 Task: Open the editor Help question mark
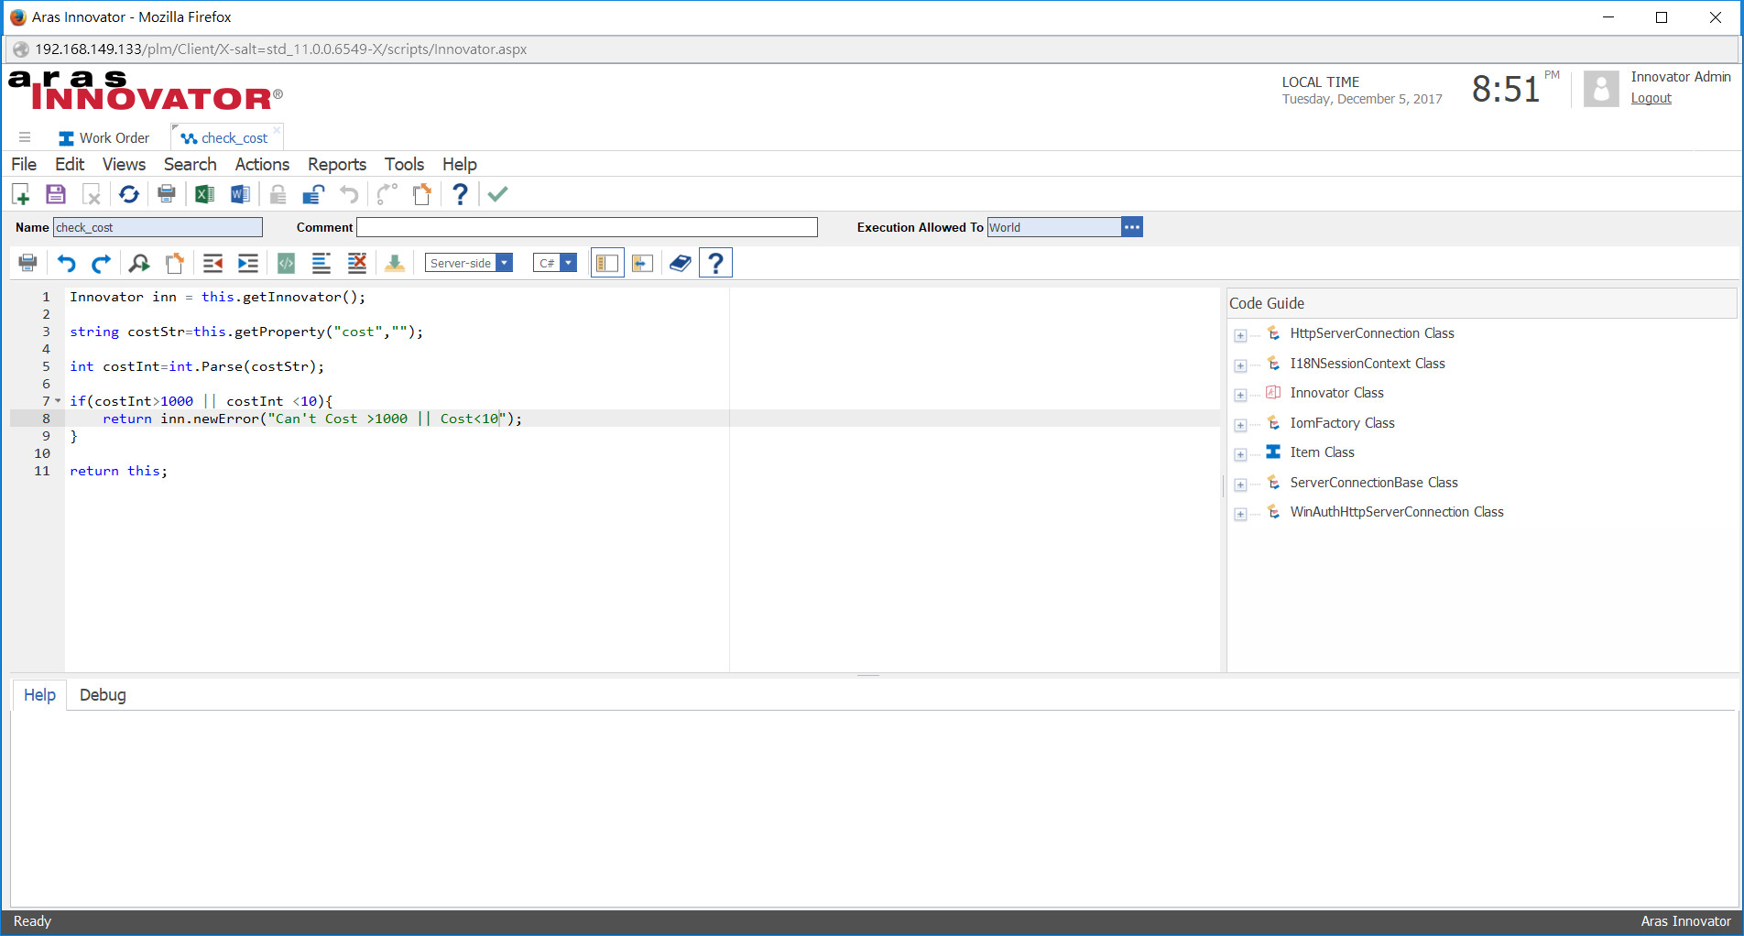pos(716,263)
